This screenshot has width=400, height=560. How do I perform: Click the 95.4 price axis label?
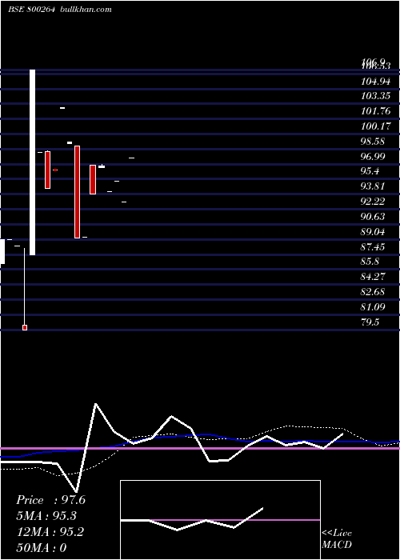click(x=370, y=171)
